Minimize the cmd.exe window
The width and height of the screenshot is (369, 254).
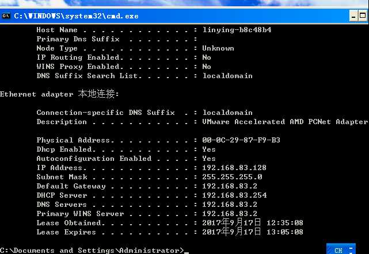pos(353,16)
